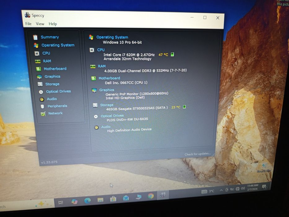Select Summary in the sidebar

pos(50,37)
